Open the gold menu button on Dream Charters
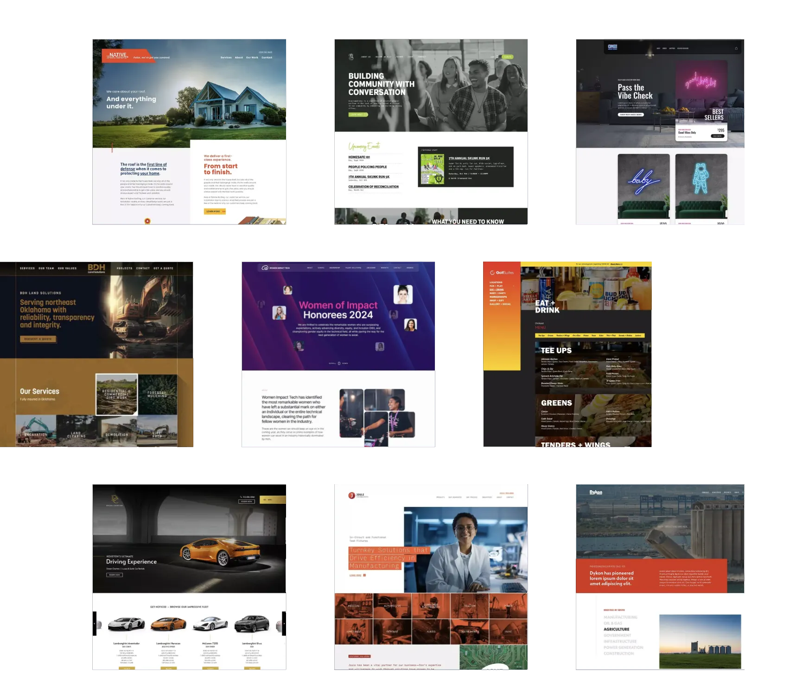790x691 pixels. (x=273, y=499)
